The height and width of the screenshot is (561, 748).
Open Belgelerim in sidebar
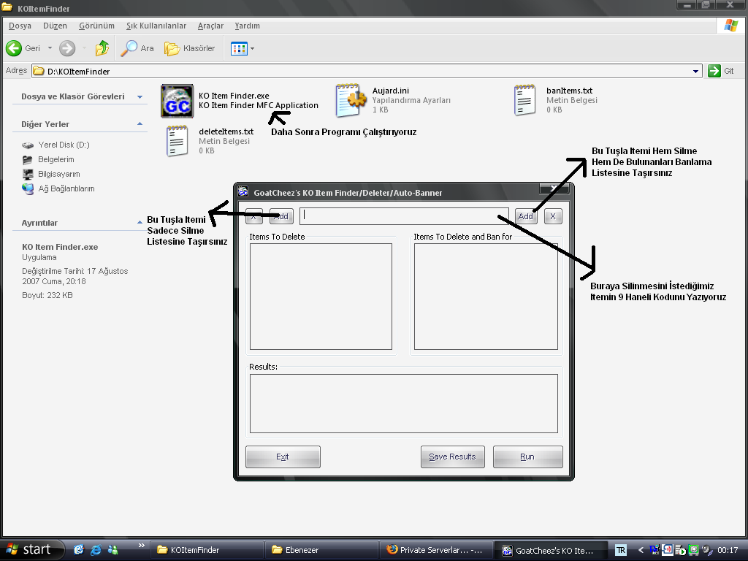click(48, 159)
